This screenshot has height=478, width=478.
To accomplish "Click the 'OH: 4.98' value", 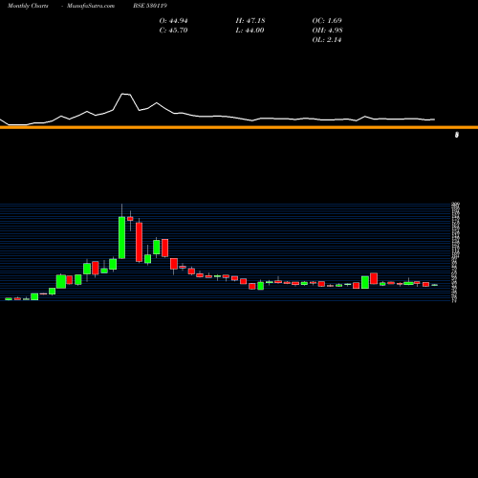I will click(327, 31).
